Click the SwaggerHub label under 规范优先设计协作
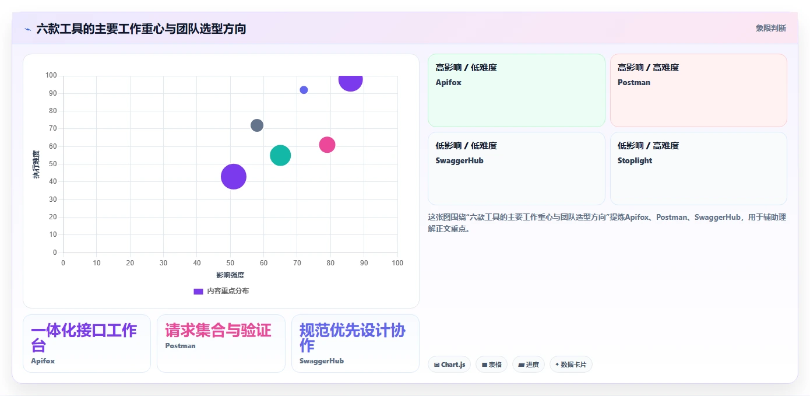This screenshot has width=810, height=396. [322, 361]
